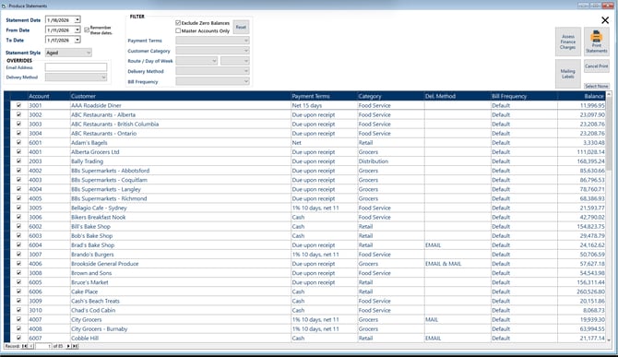Select the Alberta Grocers Ltd customer name

coord(95,151)
